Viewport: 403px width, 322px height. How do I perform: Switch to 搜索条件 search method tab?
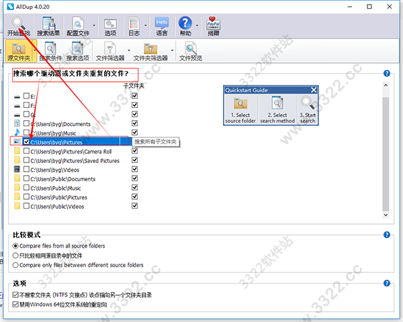tap(50, 50)
